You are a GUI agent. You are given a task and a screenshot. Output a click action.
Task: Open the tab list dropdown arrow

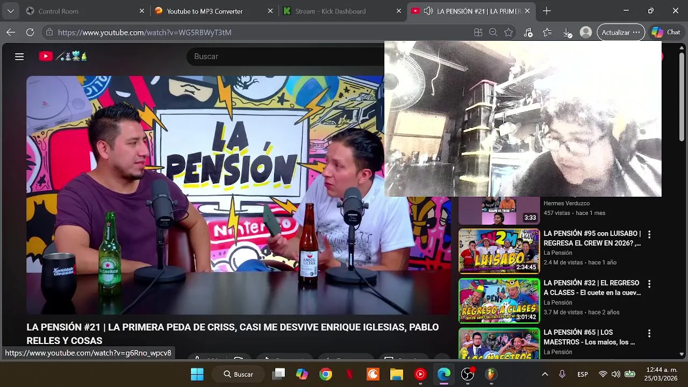click(11, 11)
